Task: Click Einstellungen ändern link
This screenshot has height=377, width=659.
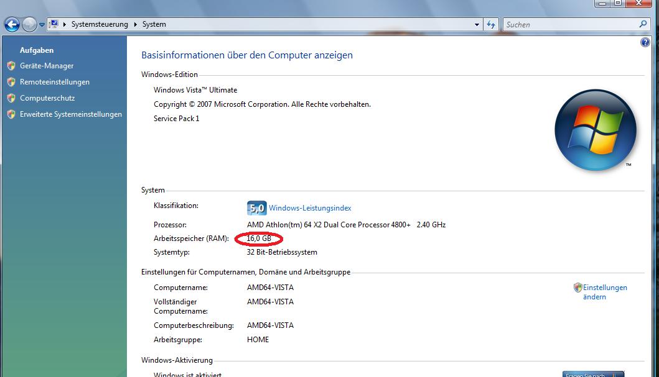Action: (x=605, y=292)
